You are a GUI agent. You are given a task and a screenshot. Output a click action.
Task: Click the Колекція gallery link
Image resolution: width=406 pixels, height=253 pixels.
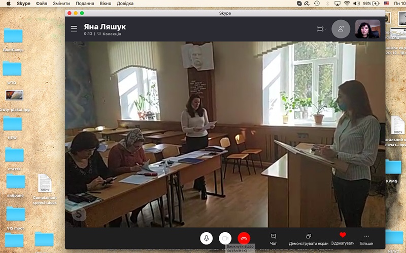coord(109,34)
